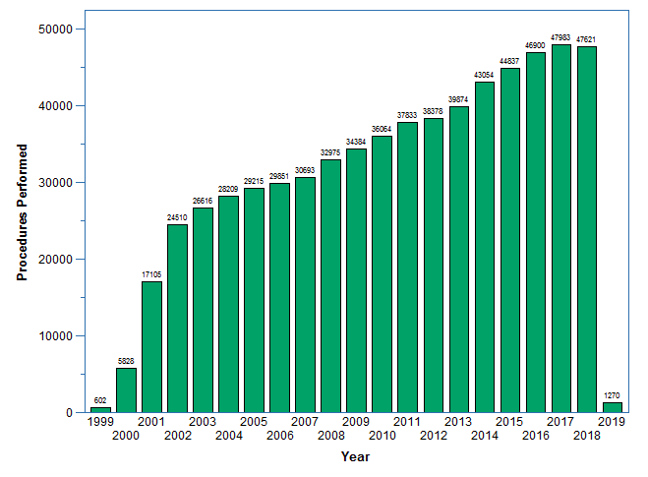Screen dimensions: 648x477
Task: Select the data label 1270 above 2019
Action: (x=612, y=395)
